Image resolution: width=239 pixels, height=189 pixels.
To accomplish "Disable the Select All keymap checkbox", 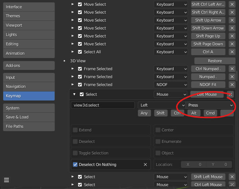I will click(80, 52).
